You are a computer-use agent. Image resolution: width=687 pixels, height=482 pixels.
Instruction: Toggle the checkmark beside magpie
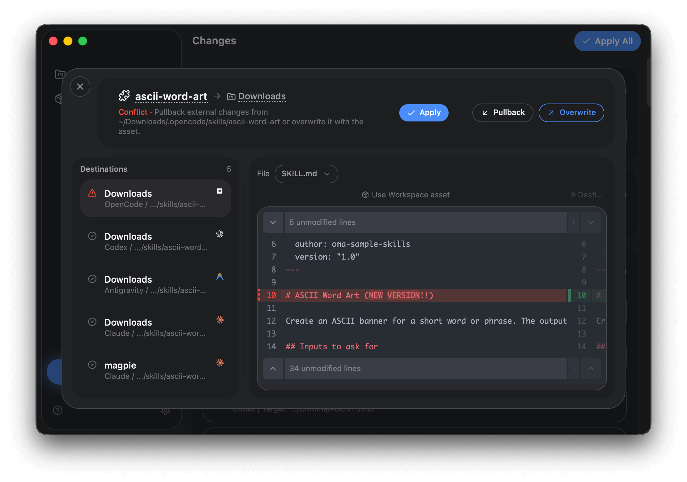(x=93, y=364)
